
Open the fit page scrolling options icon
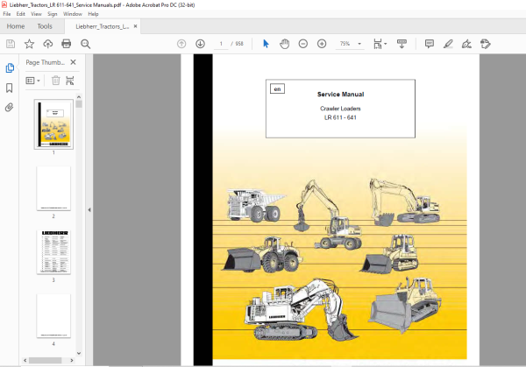click(378, 44)
